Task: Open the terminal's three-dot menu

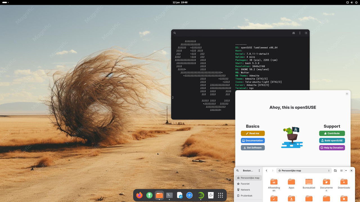Action: pyautogui.click(x=300, y=33)
